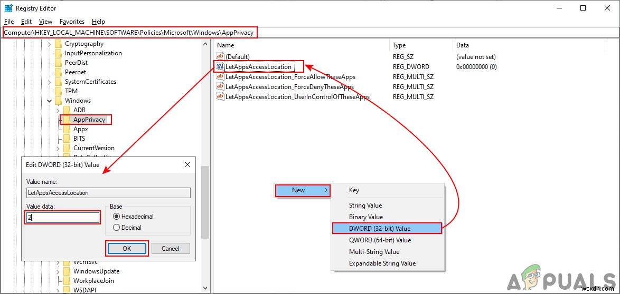Click the ForceDenyTheseApps multi-string icon
Screen dimensions: 620x294
pos(221,87)
